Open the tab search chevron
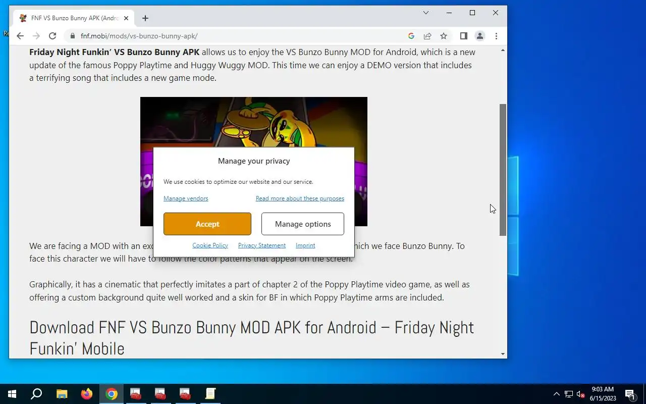Screen dimensions: 646x404 426,13
